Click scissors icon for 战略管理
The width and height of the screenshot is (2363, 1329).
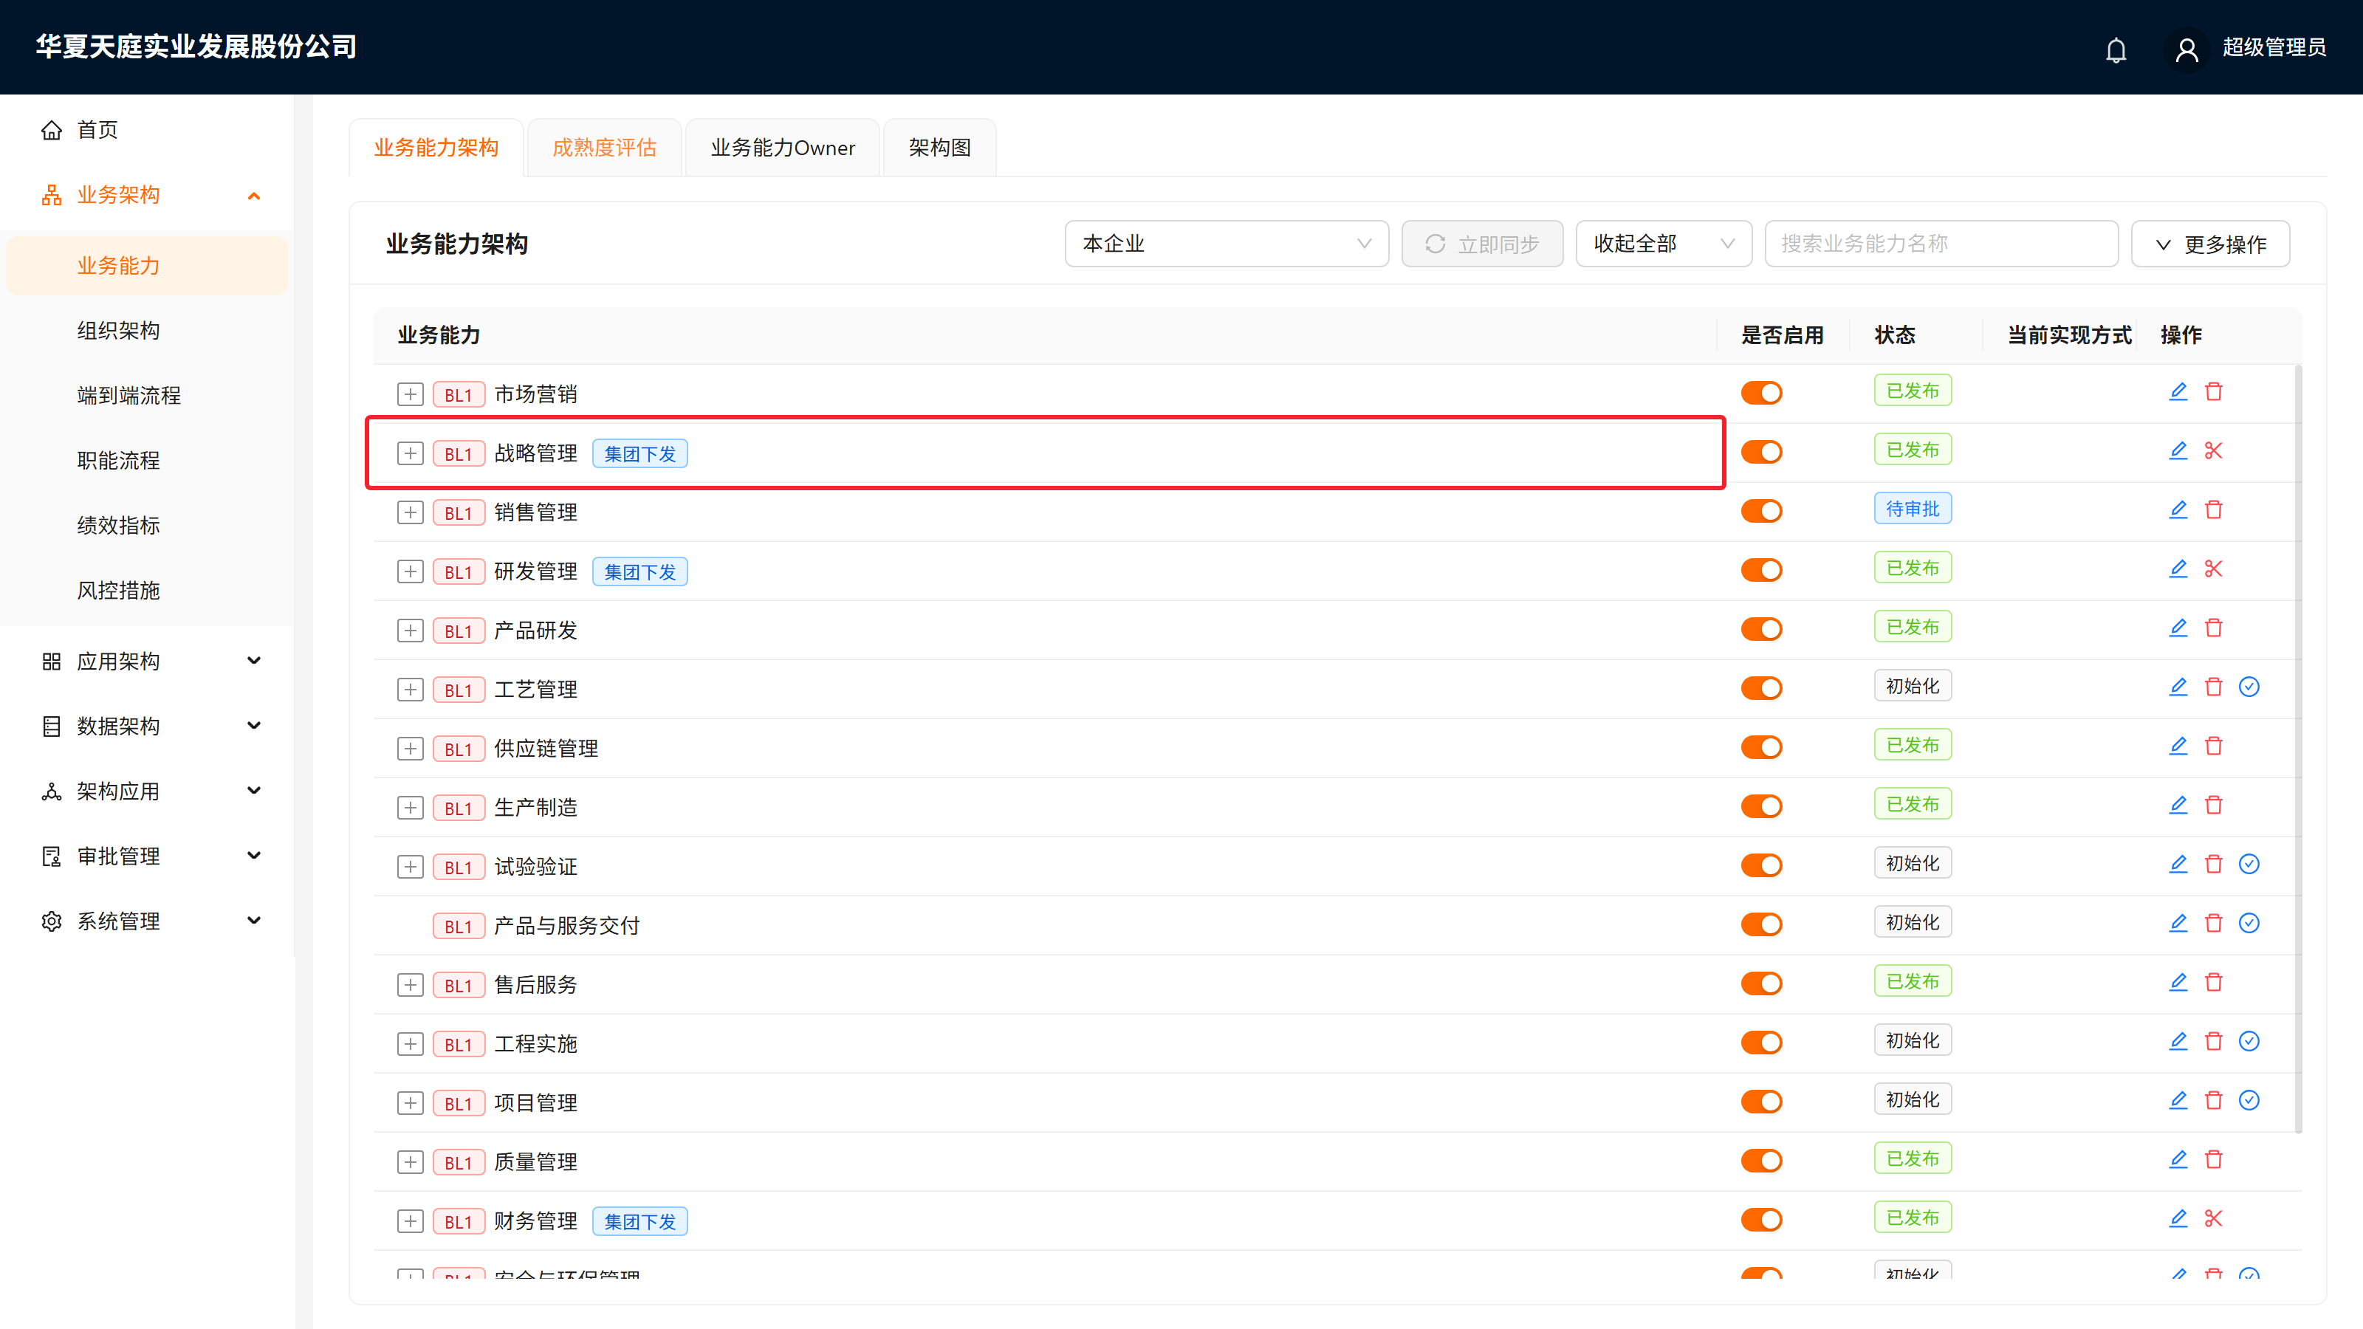2214,450
